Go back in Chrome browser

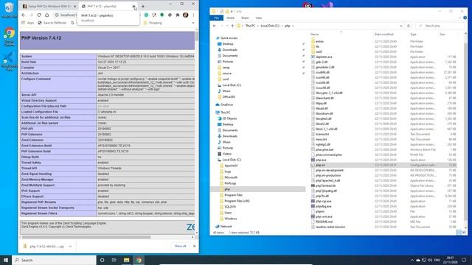[24, 15]
